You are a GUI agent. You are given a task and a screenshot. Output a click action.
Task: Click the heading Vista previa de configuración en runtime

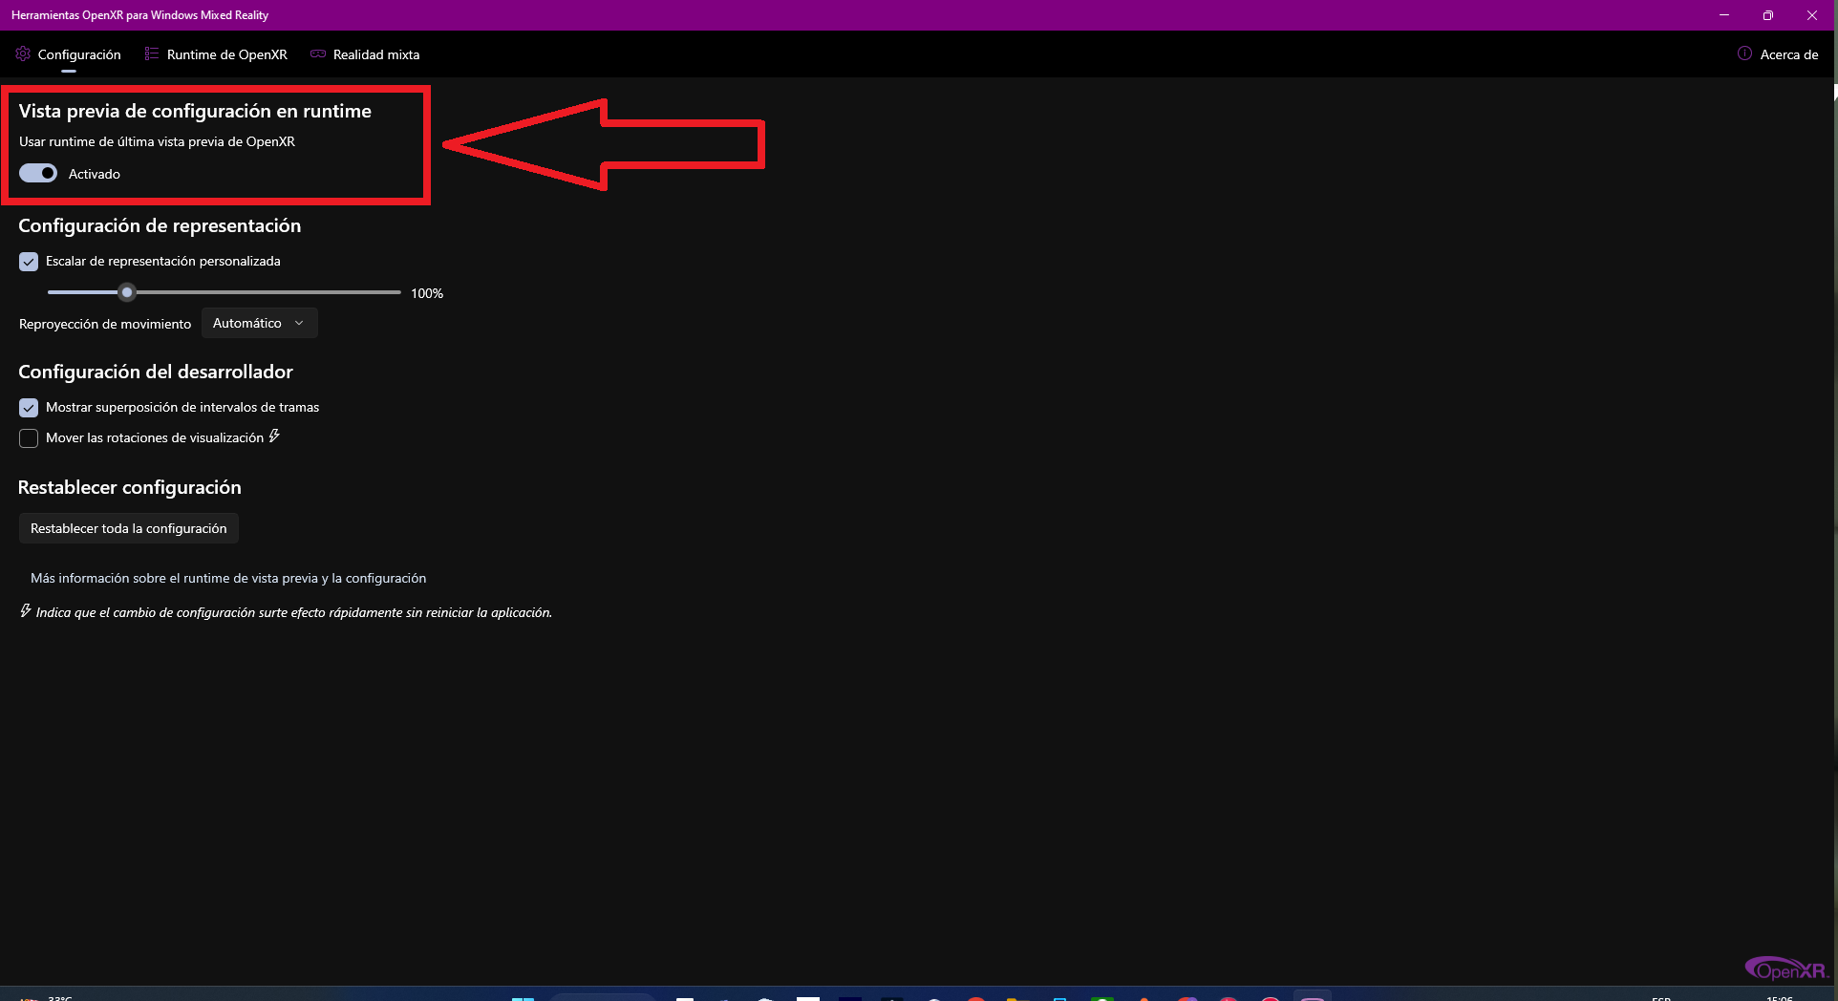point(195,111)
